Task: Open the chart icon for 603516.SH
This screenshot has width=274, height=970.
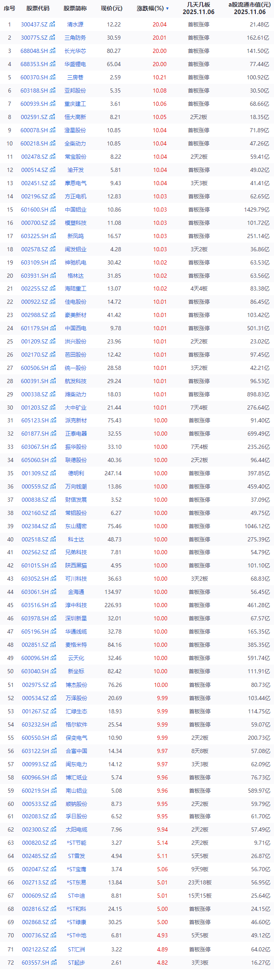Action: click(x=53, y=605)
